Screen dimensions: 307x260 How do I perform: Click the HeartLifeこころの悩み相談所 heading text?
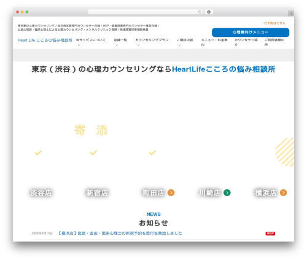click(x=223, y=69)
